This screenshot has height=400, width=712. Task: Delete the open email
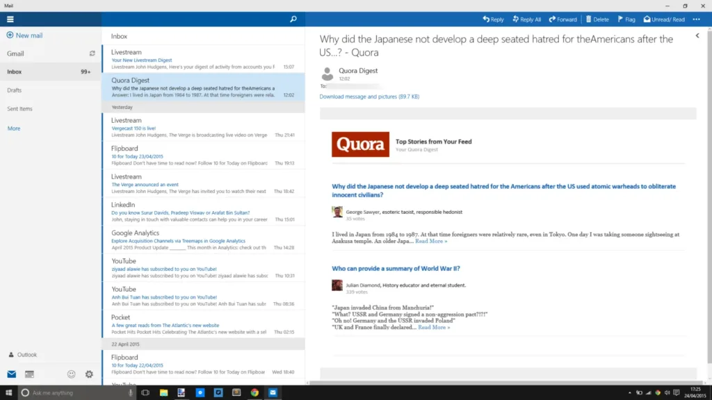[x=597, y=19]
